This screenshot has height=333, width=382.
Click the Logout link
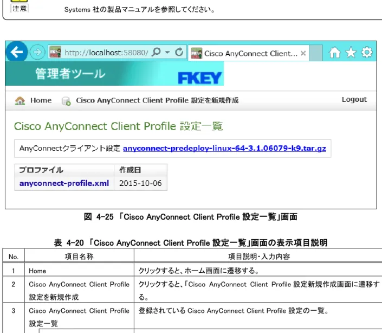[x=354, y=99]
